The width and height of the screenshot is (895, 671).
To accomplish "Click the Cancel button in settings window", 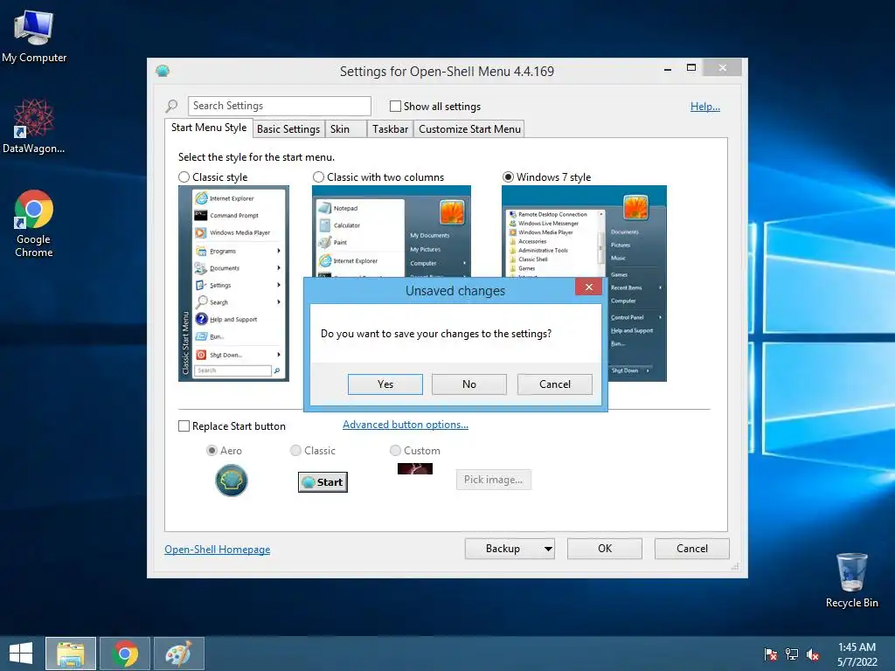I will click(692, 549).
